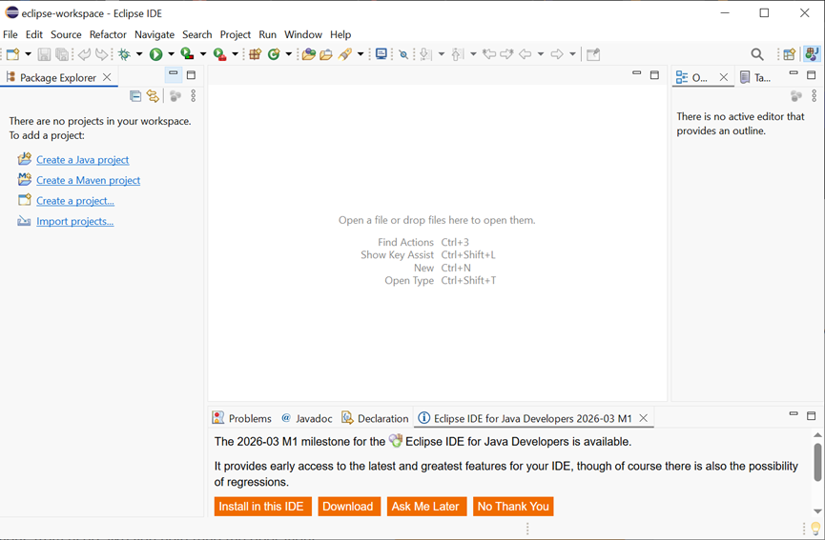Click the New Java Package icon
Screen dimensions: 825x540
(x=256, y=54)
